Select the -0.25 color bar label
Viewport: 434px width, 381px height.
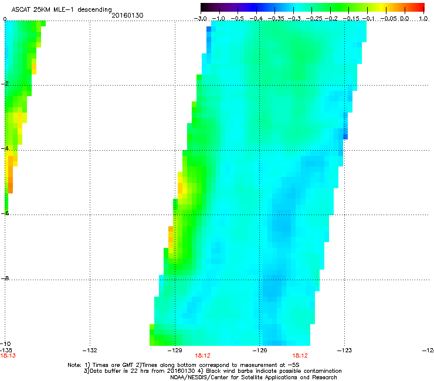[x=314, y=19]
